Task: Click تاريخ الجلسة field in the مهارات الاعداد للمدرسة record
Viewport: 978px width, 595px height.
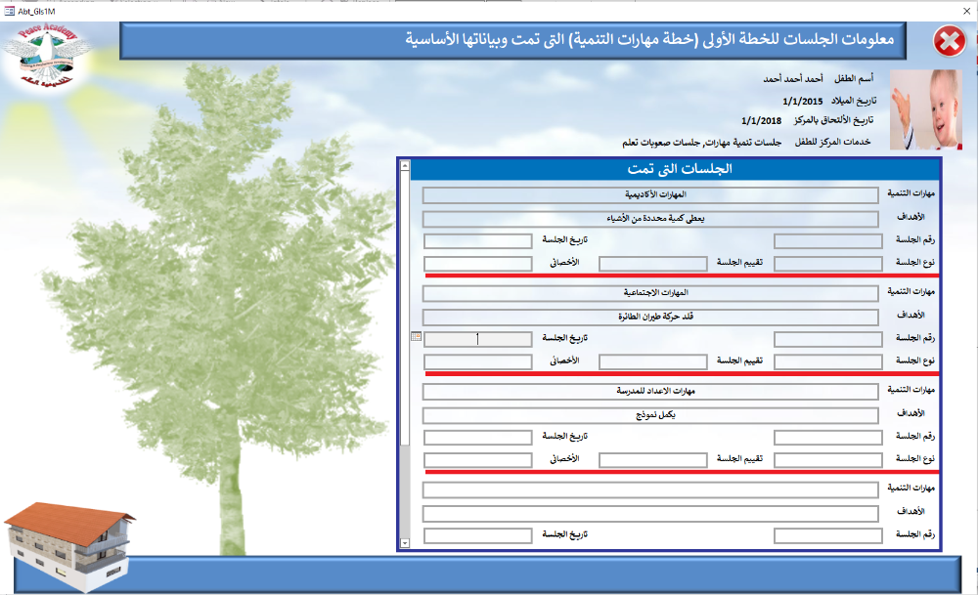Action: pos(478,438)
